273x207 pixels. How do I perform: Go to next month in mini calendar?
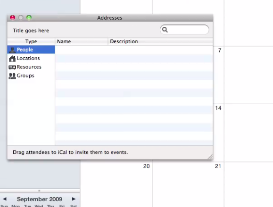[x=74, y=199]
